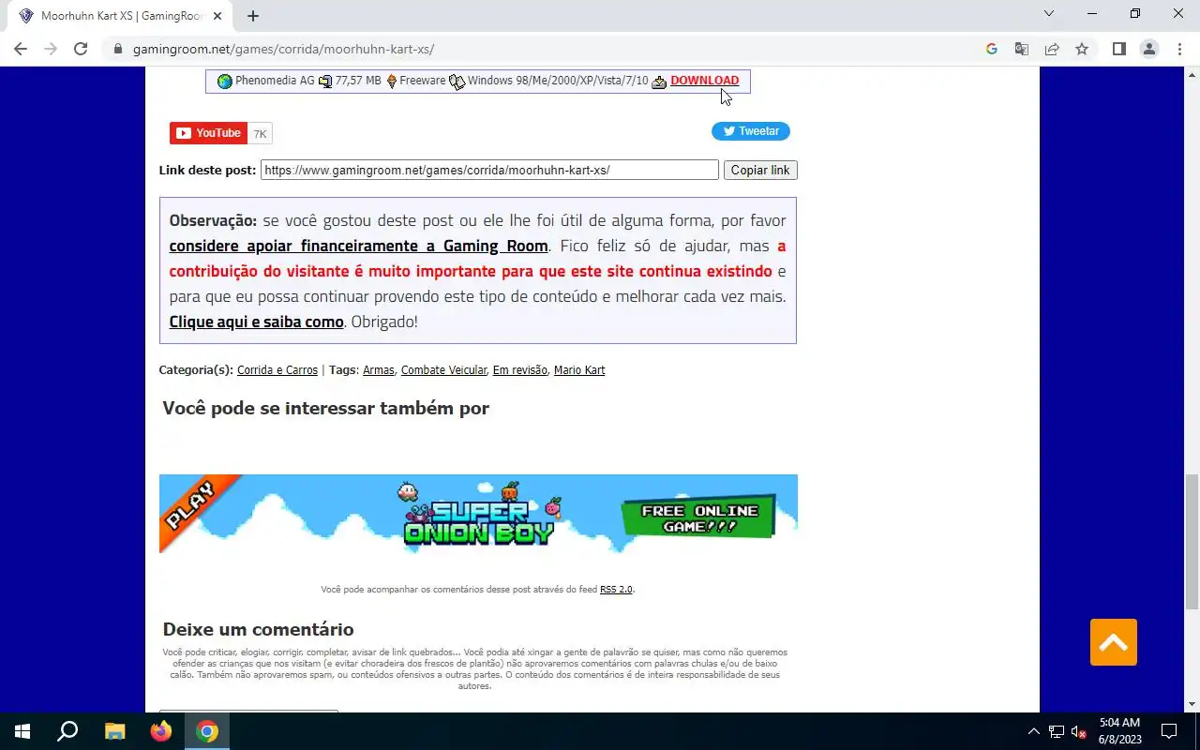Click the site lock icon in address bar
1200x750 pixels.
coord(117,49)
